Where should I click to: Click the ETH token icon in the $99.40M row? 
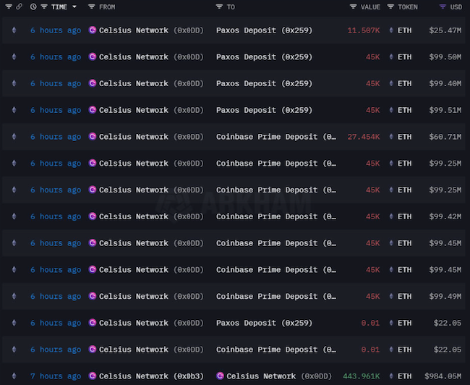coord(391,83)
